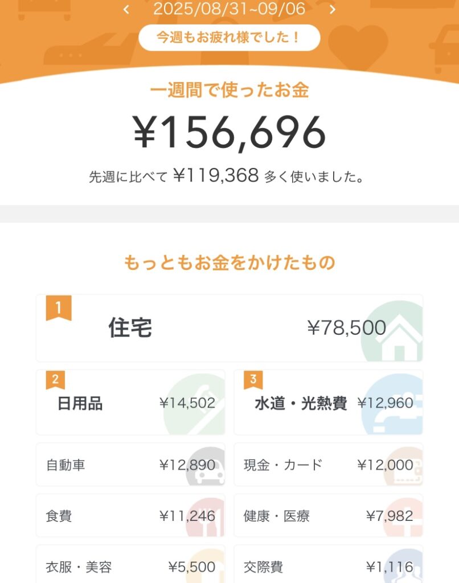This screenshot has height=583, width=459.
Task: Go to next week with right chevron
Action: 333,10
